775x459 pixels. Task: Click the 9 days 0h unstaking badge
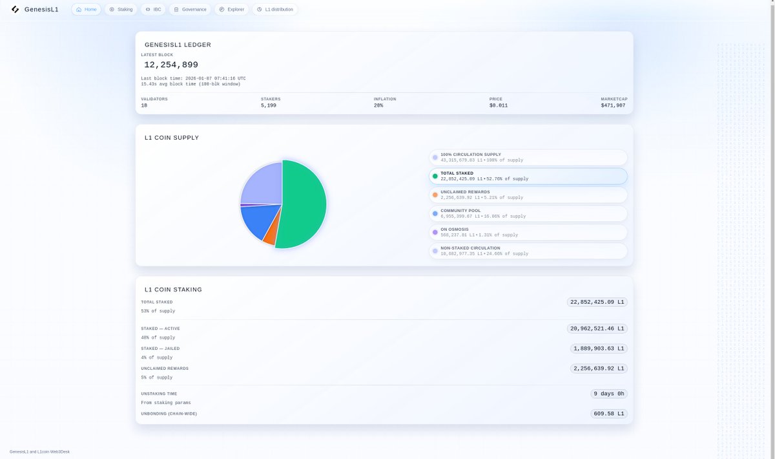tap(610, 394)
